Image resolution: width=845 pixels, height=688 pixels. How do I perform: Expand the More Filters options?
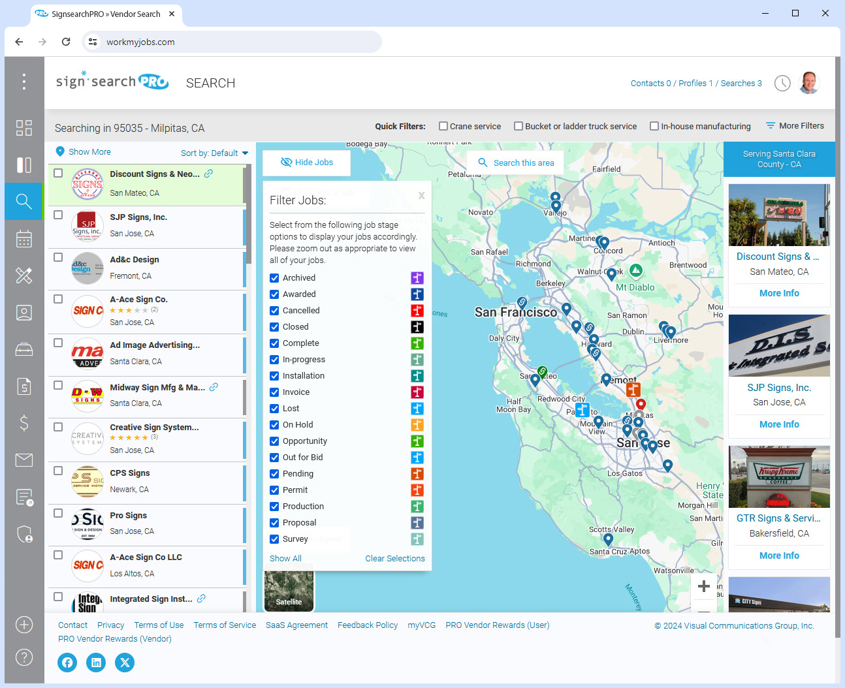pos(795,126)
